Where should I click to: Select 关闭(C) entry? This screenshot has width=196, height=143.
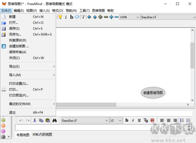point(28,58)
